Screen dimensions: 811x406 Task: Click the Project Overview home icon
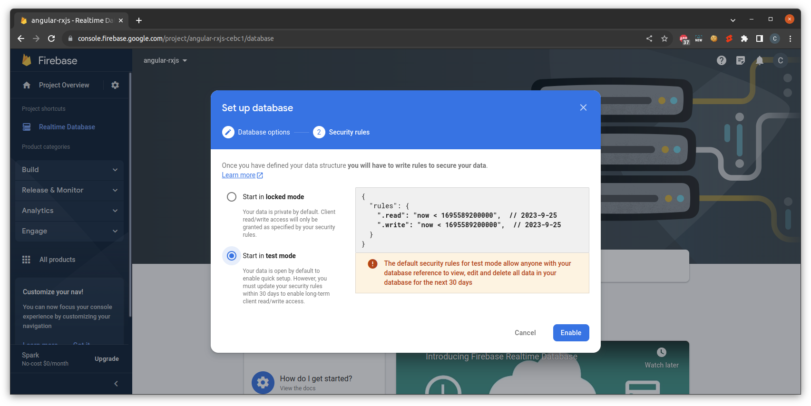click(27, 85)
